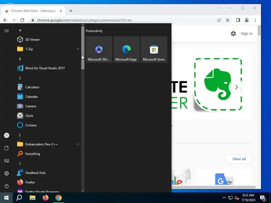Open Pictures from the Start sidebar
Viewport: 271px width, 203px height.
(7, 161)
